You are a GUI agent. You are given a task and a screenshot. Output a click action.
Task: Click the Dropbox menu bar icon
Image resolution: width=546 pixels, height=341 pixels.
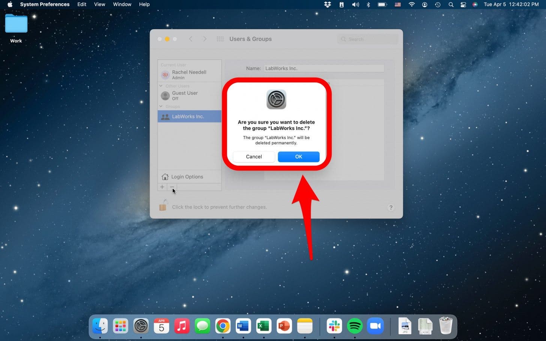point(327,4)
